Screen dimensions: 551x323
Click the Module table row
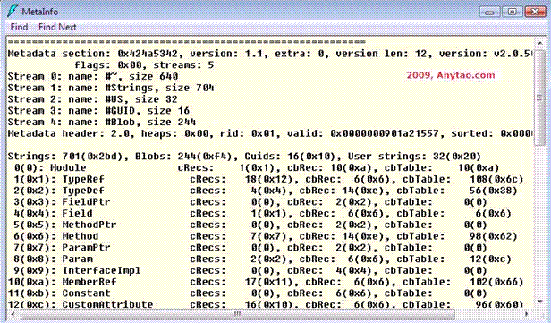(257, 167)
